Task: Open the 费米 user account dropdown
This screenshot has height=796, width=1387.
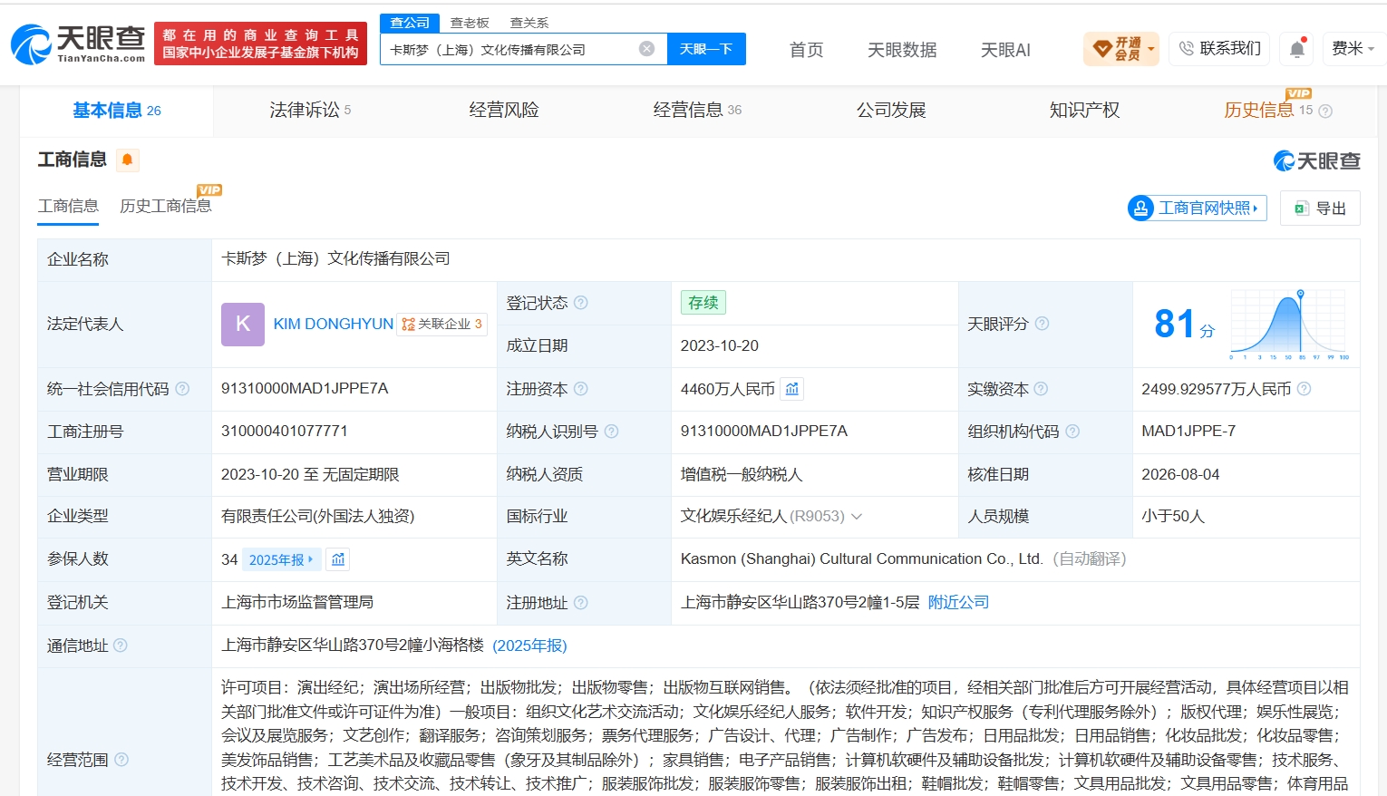Action: point(1353,49)
